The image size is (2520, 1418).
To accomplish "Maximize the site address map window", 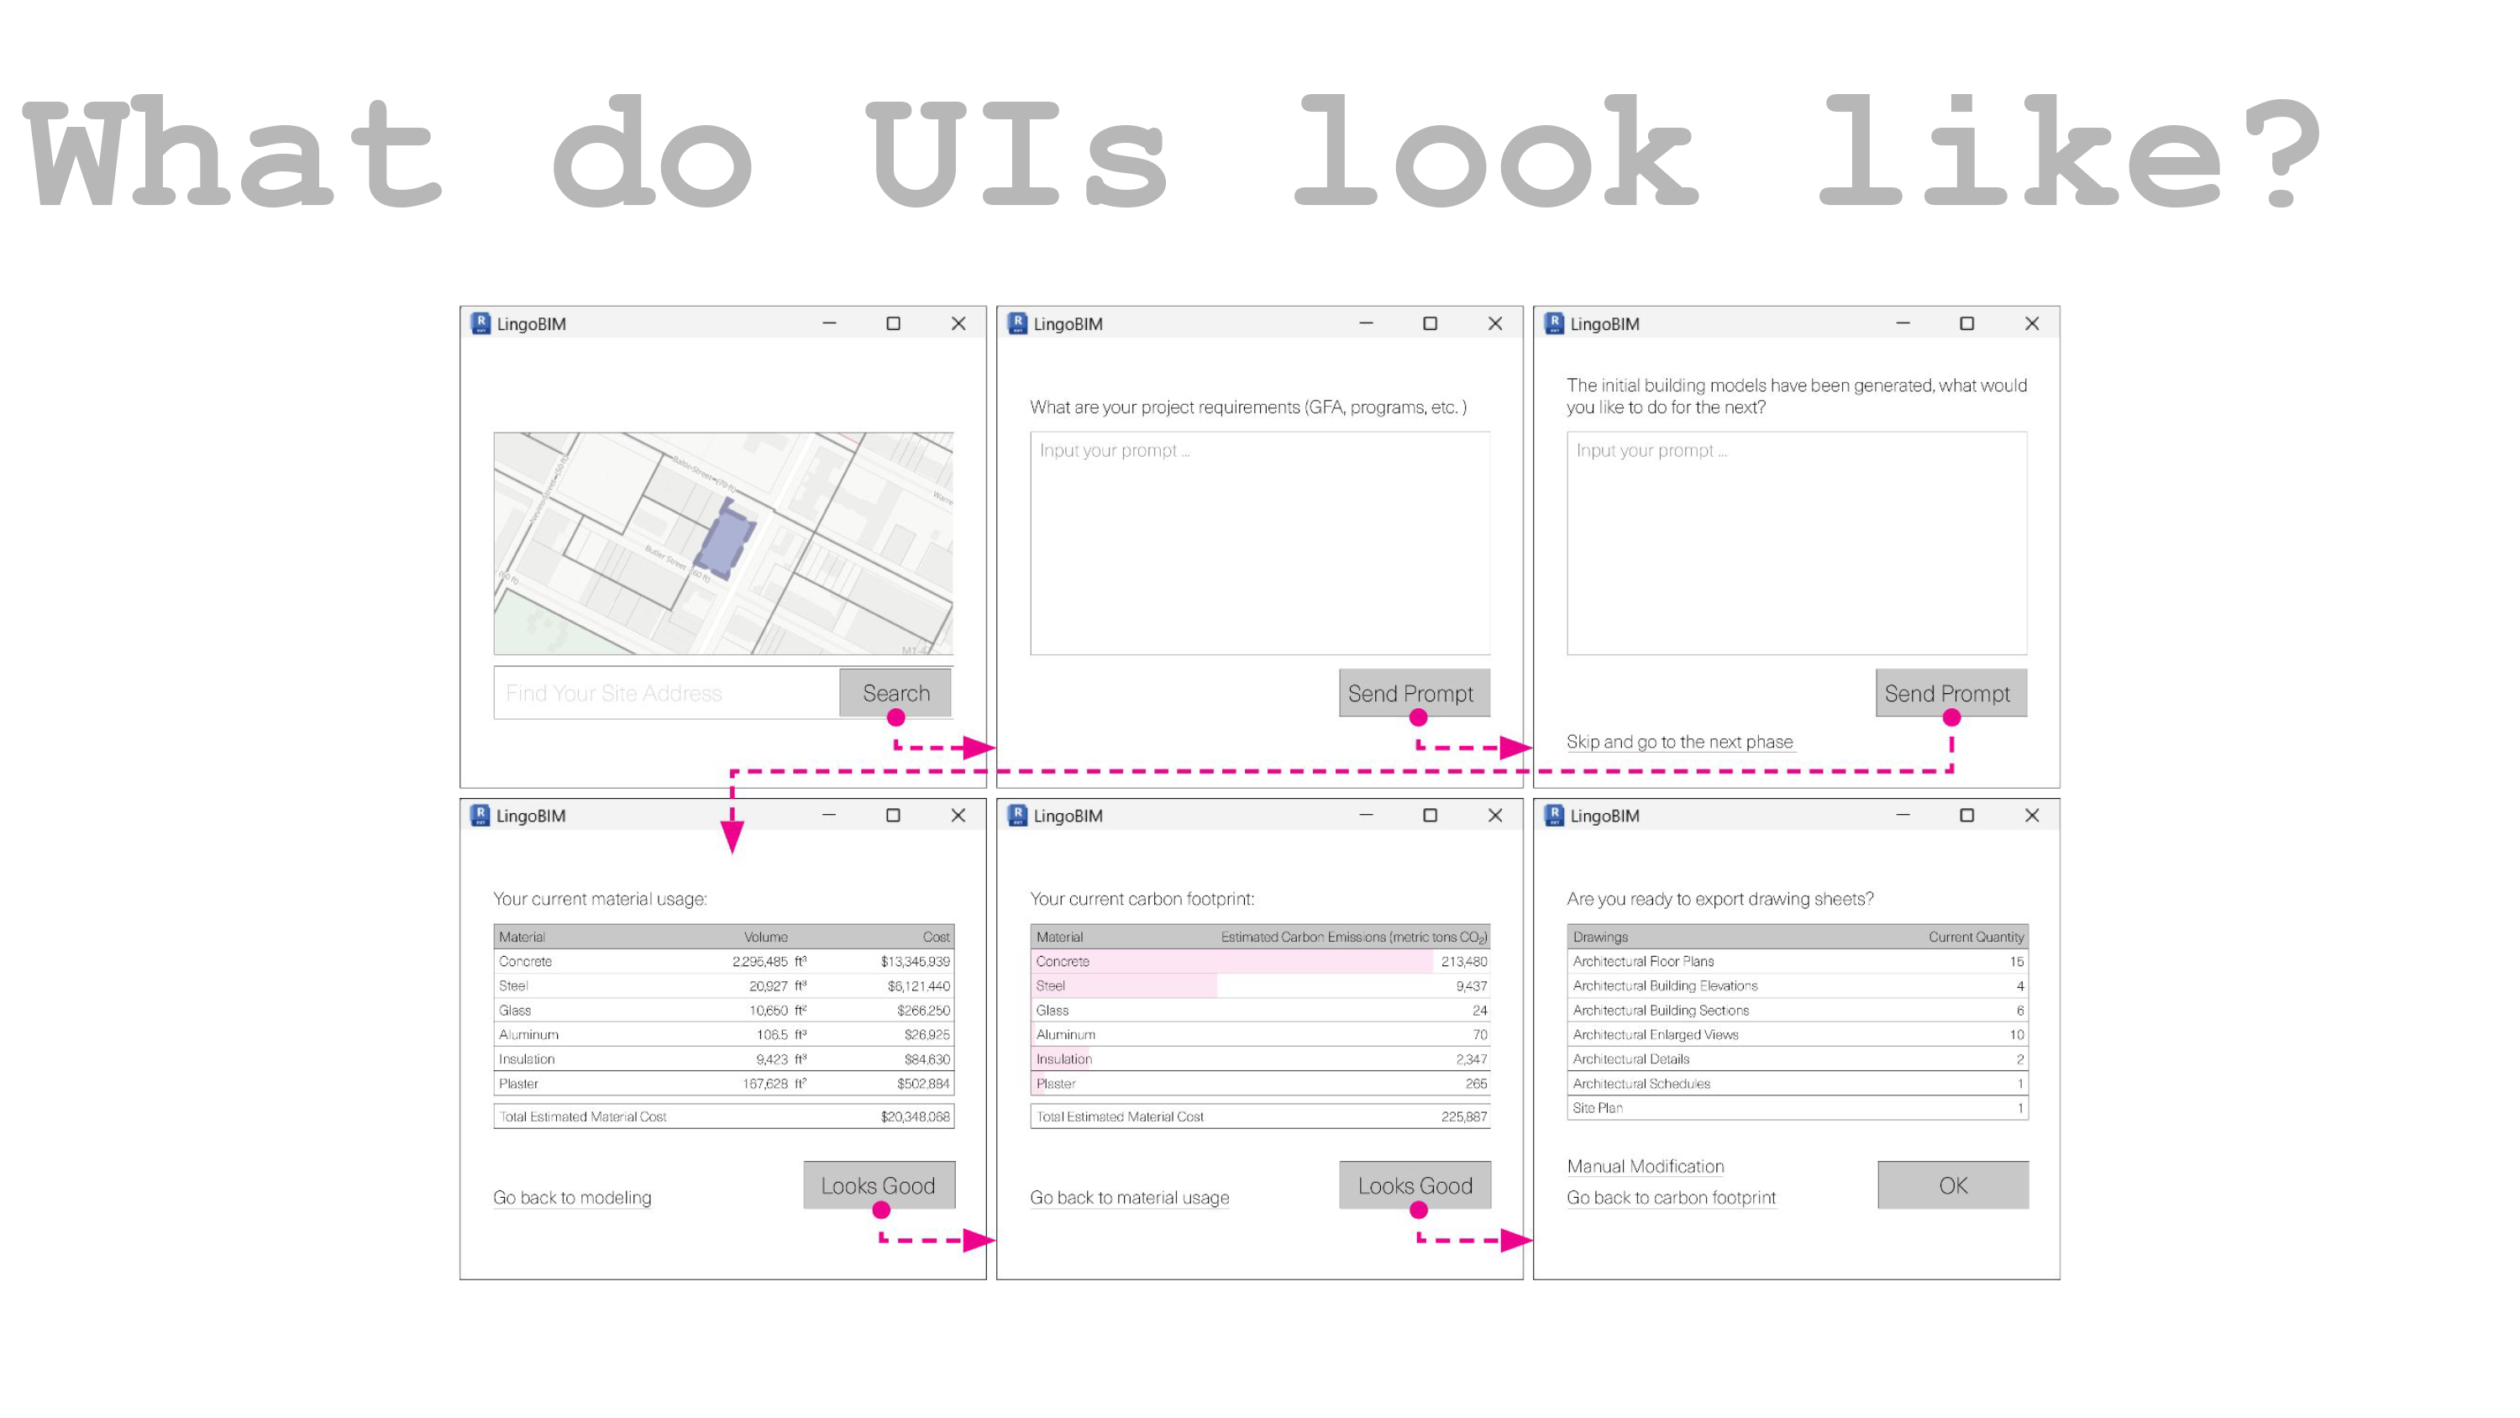I will coord(893,323).
